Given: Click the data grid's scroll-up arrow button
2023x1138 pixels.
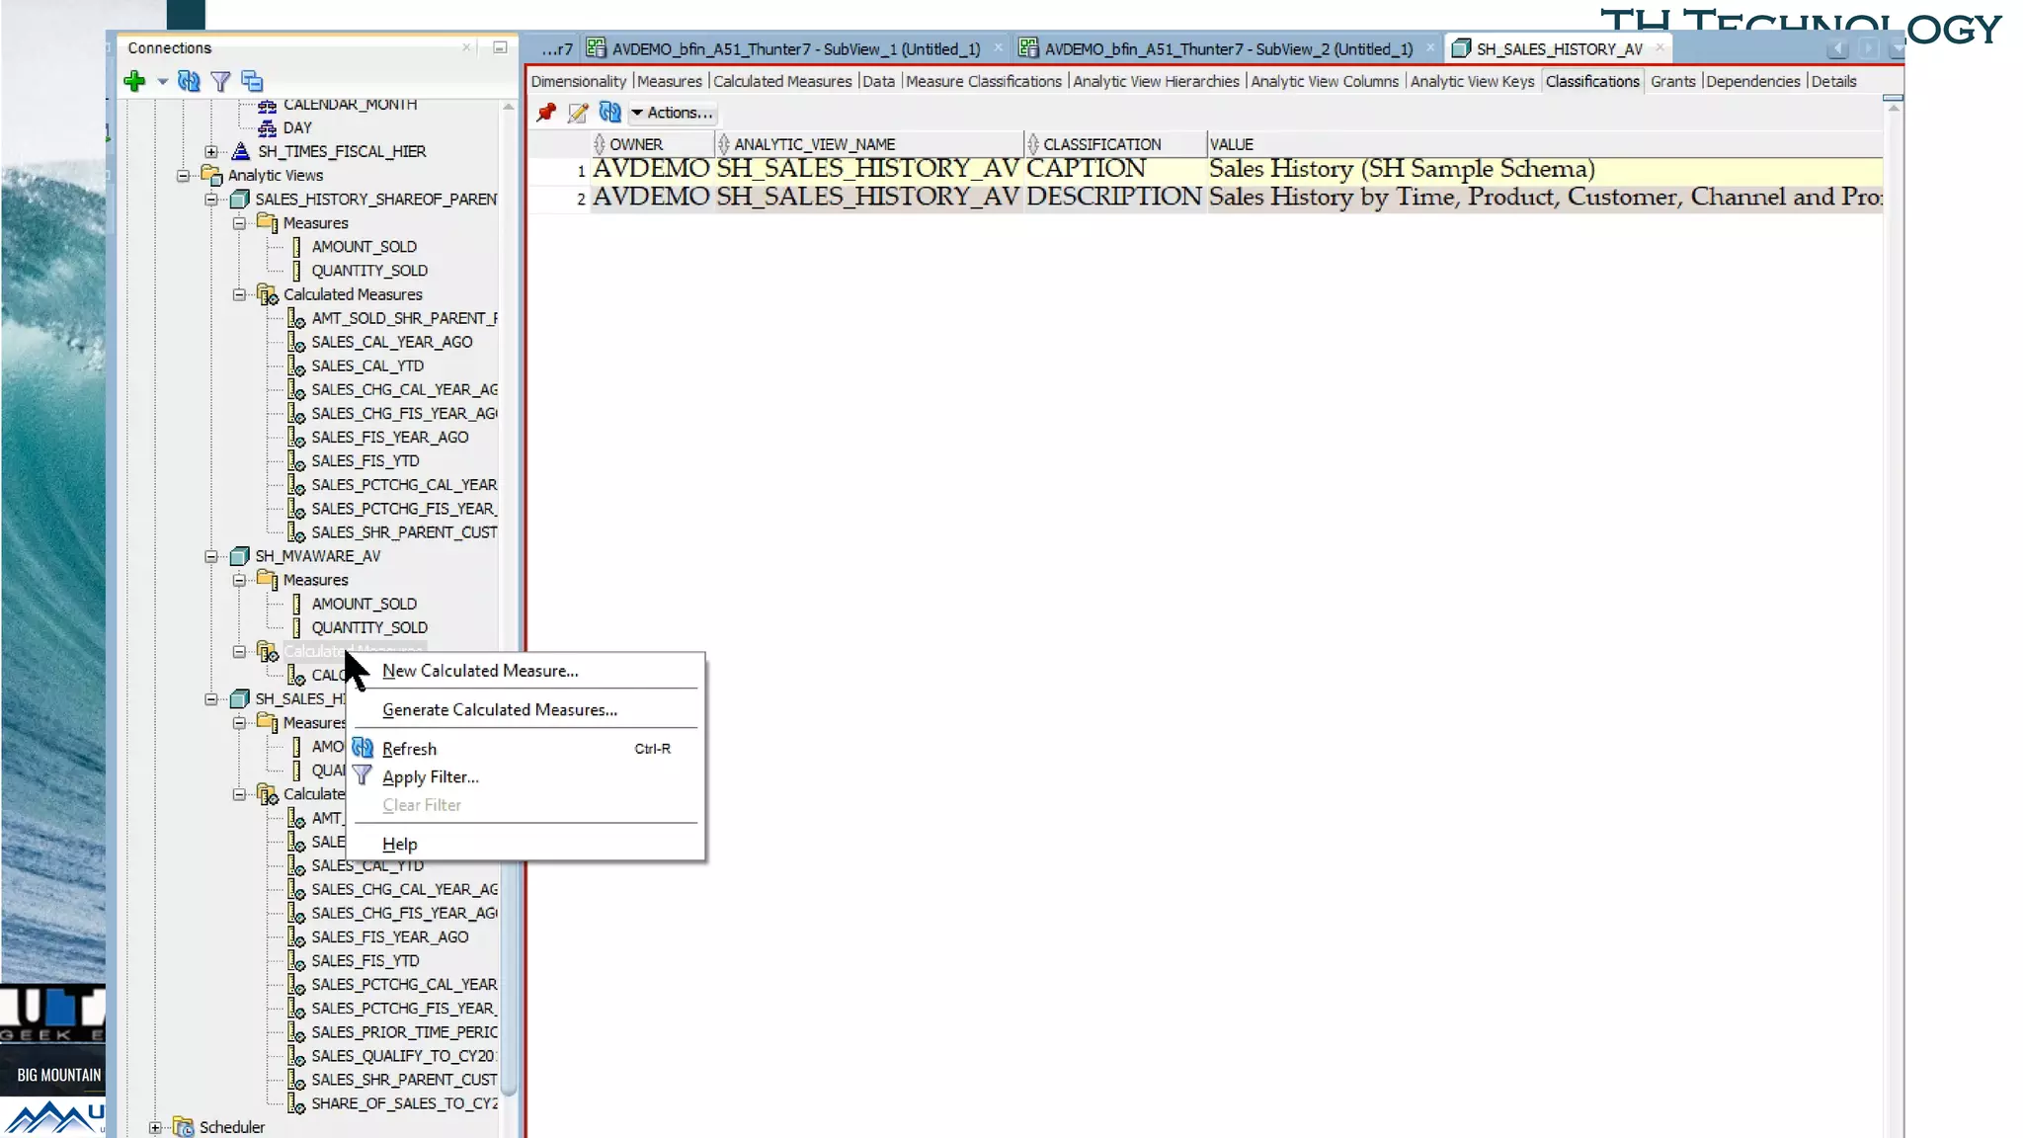Looking at the screenshot, I should [1893, 108].
